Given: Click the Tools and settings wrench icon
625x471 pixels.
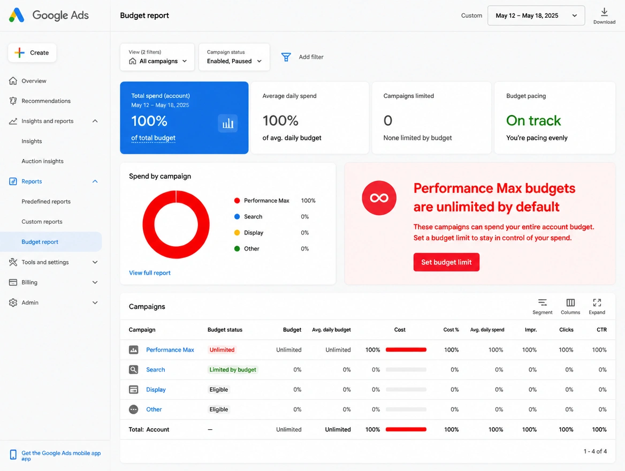Looking at the screenshot, I should click(13, 262).
